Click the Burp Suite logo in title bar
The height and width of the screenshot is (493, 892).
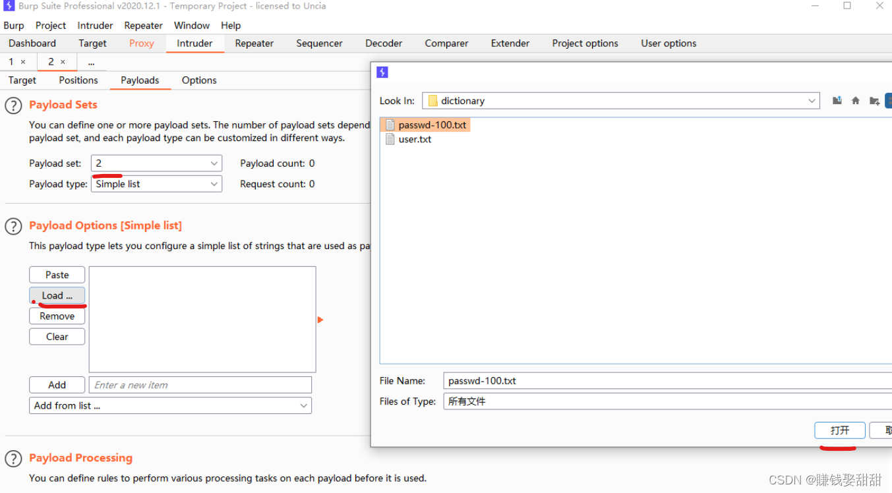click(9, 6)
